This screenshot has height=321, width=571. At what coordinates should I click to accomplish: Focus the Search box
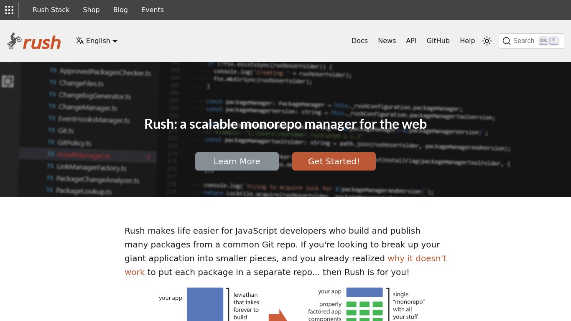[531, 41]
